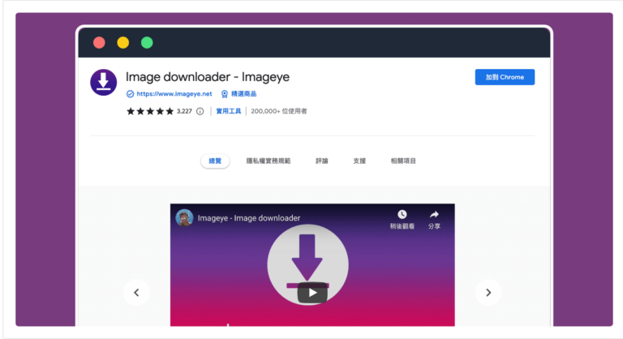Click the Imageye purple download logo
The image size is (623, 339).
(103, 82)
